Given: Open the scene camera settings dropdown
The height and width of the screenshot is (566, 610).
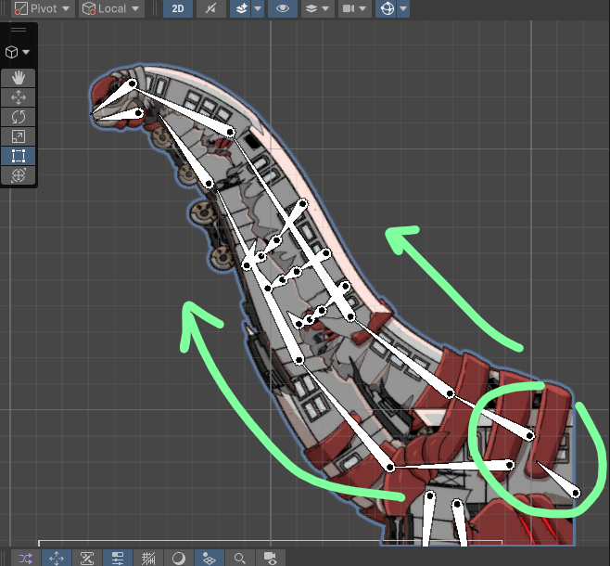Looking at the screenshot, I should pyautogui.click(x=355, y=8).
